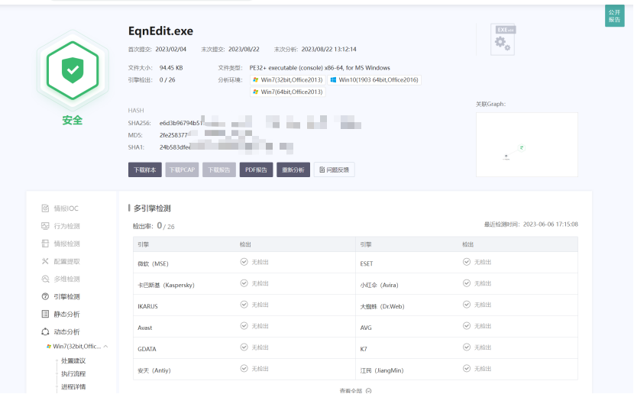This screenshot has height=394, width=634.
Task: Click the 情报IOC sidebar icon
Action: (x=46, y=208)
